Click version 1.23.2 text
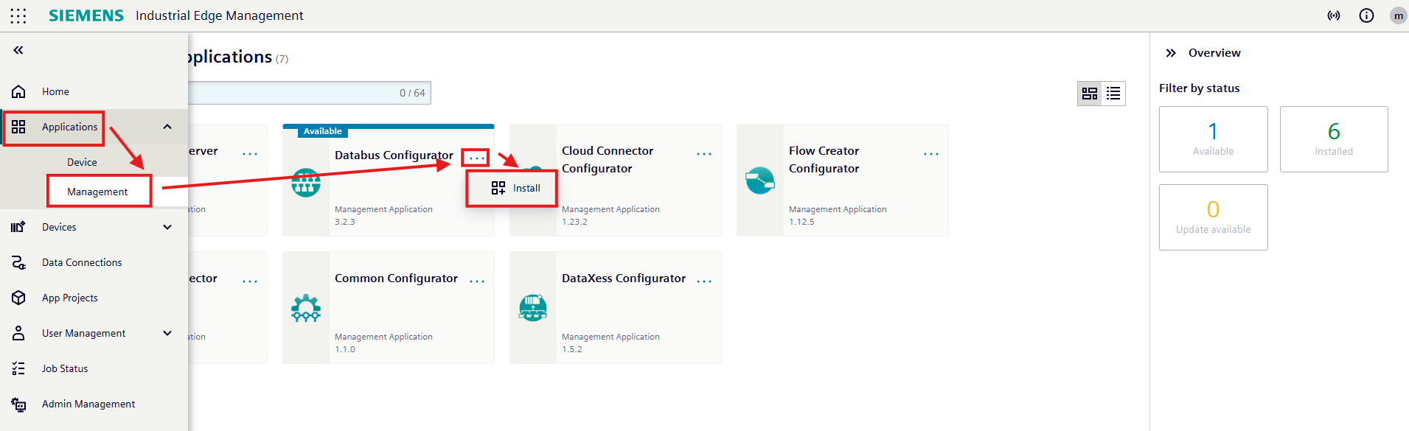Screen dimensions: 1409x431 click(x=574, y=222)
